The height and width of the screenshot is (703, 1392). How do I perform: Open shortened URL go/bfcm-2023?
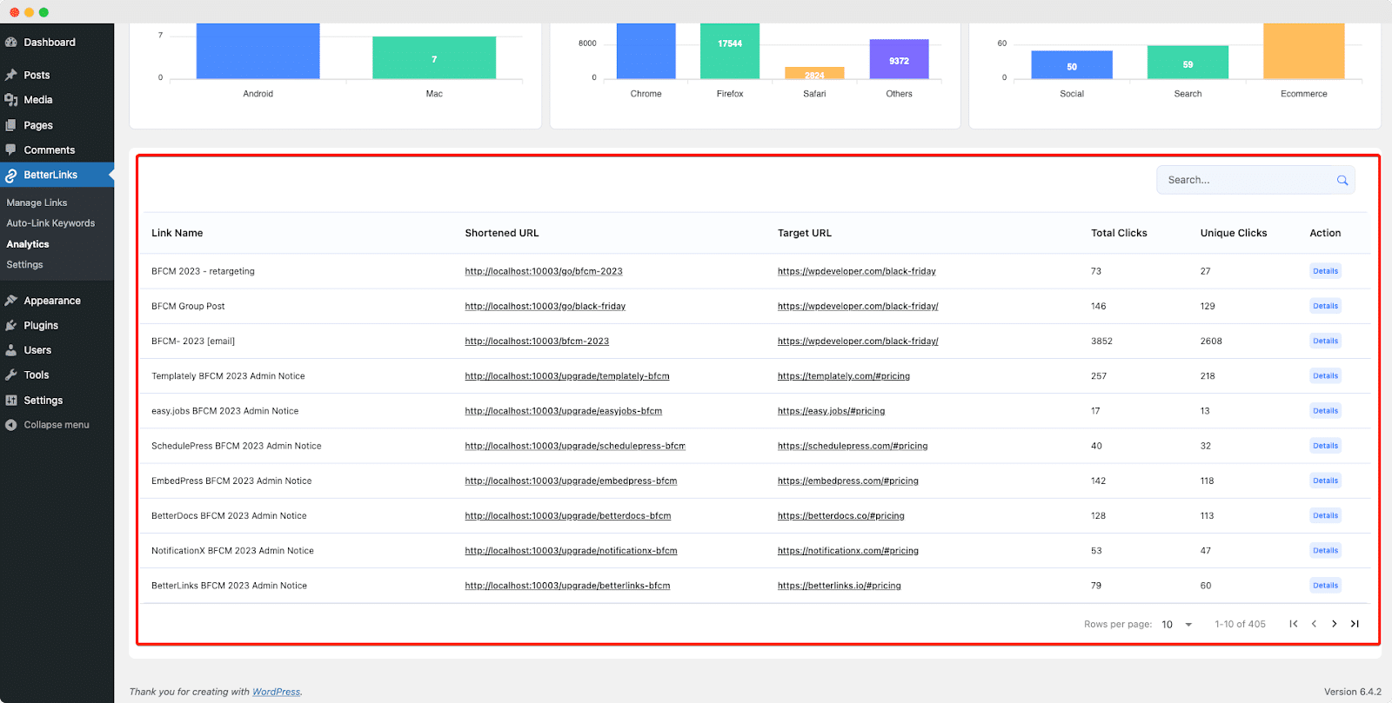[544, 271]
